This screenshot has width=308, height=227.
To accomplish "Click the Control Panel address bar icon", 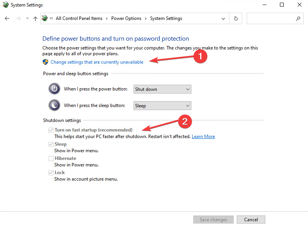I will [x=45, y=18].
